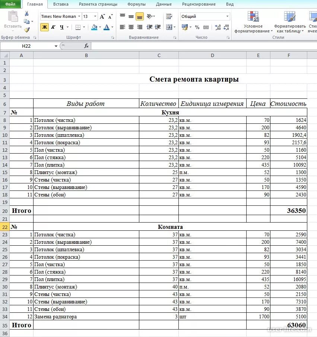Click the fx insert function button
The height and width of the screenshot is (337, 317).
tap(86, 46)
